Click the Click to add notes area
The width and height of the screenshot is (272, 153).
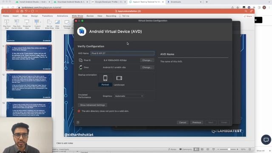pyautogui.click(x=65, y=143)
